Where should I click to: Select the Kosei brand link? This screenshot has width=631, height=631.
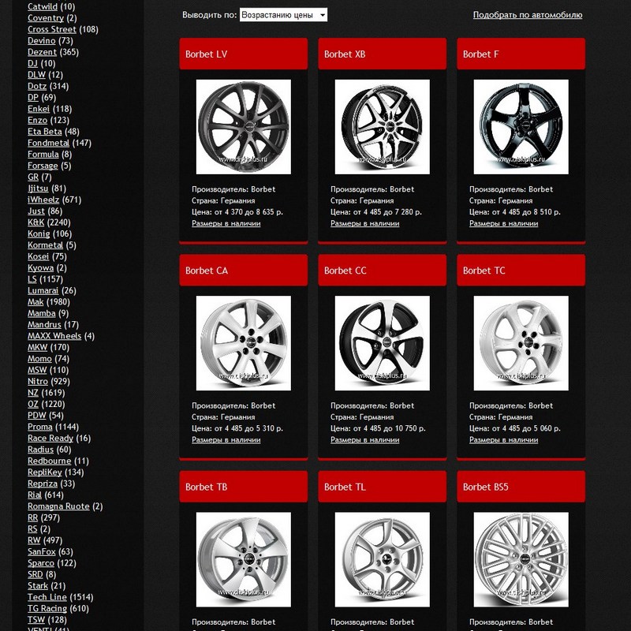tap(38, 256)
